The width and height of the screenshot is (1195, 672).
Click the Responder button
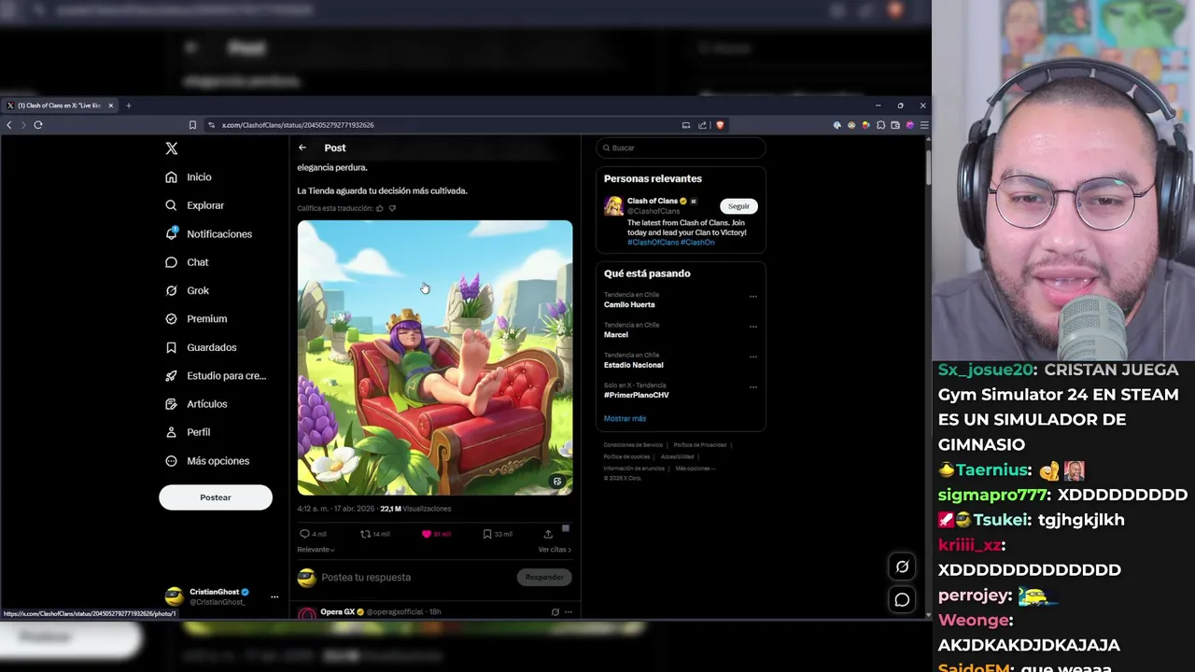tap(544, 577)
